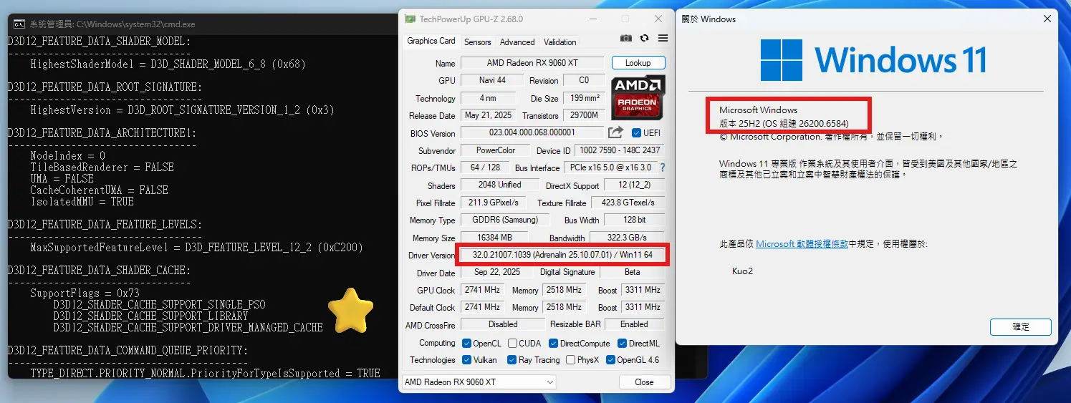The height and width of the screenshot is (403, 1071).
Task: Click the GPU-Z Close button
Action: pyautogui.click(x=645, y=382)
